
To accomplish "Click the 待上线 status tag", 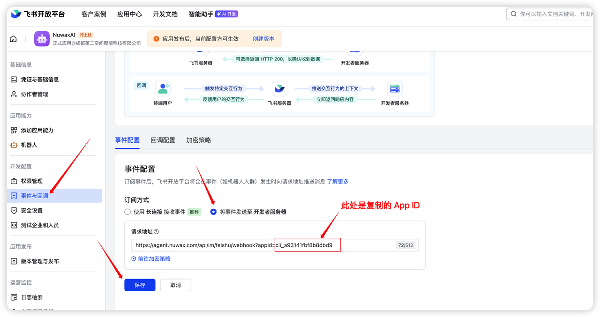I will (86, 35).
